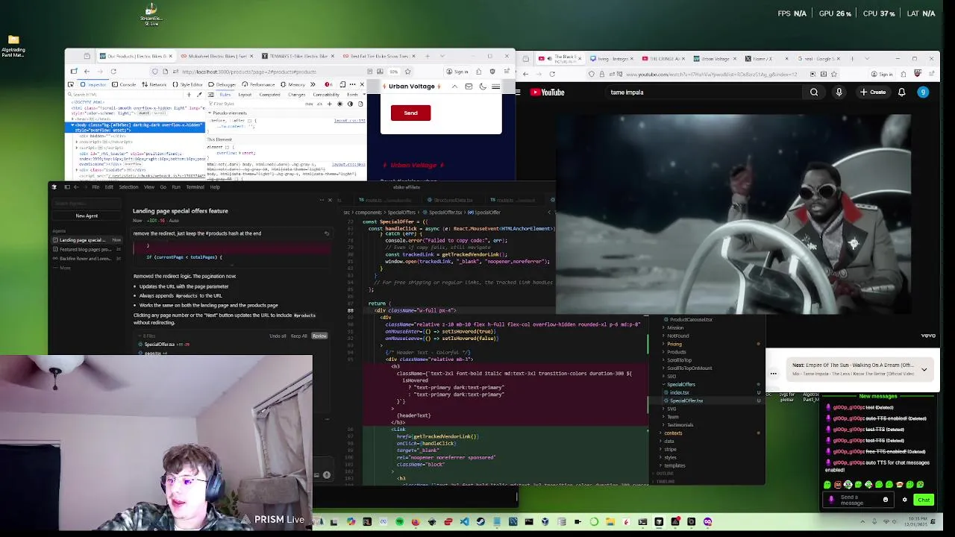Open the stream chat settings gear
The width and height of the screenshot is (955, 537).
905,500
